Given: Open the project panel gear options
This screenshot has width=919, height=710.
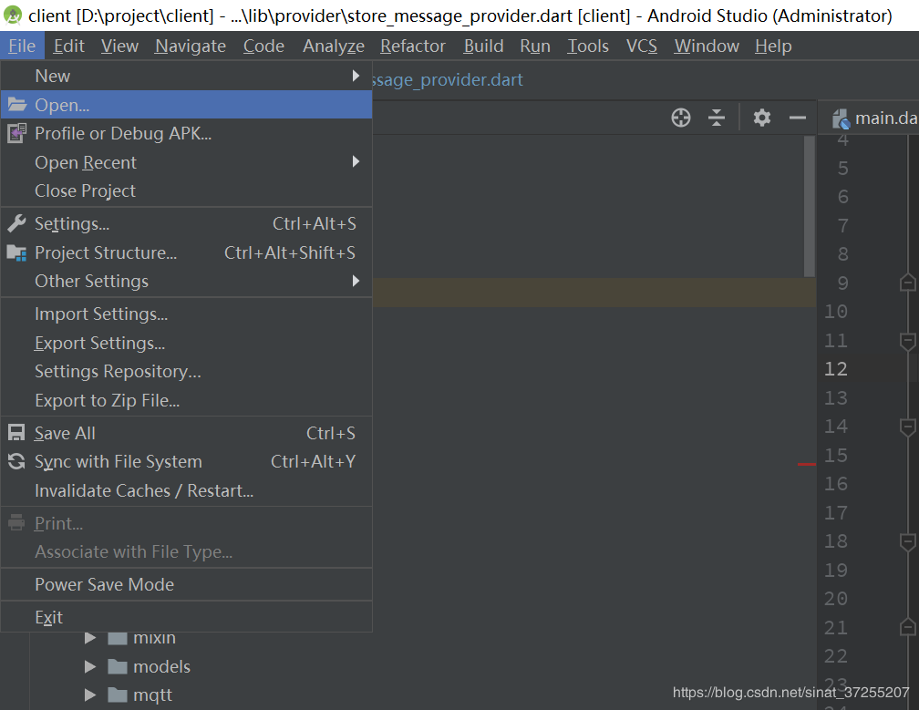Looking at the screenshot, I should [762, 118].
